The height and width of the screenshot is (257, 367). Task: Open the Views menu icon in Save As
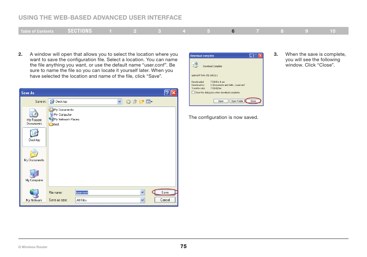(149, 102)
